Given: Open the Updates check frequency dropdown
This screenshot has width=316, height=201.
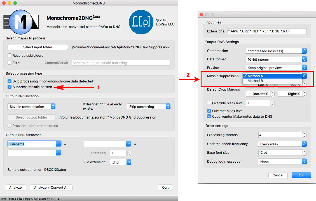Looking at the screenshot, I should (282, 144).
